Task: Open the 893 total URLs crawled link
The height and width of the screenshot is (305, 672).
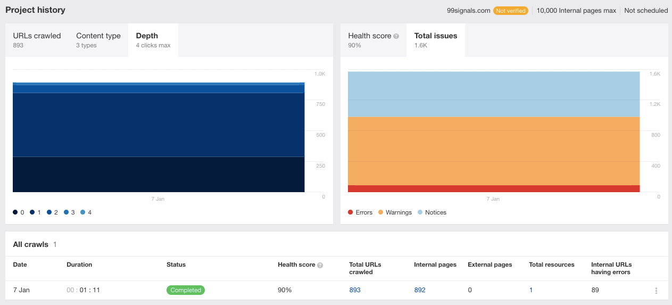Action: [x=355, y=290]
